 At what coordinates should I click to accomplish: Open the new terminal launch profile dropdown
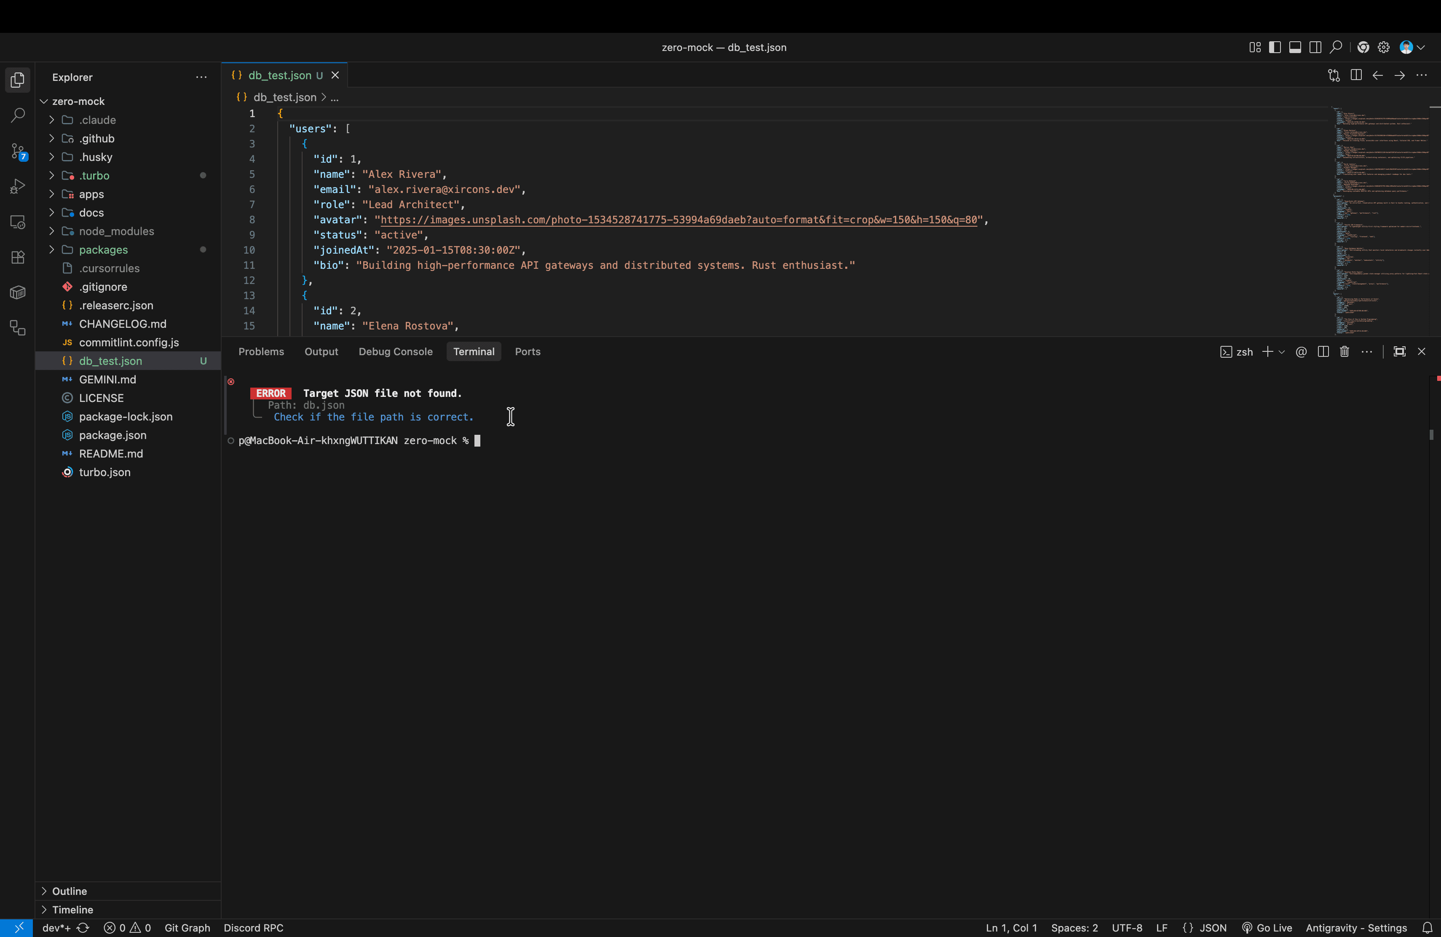coord(1281,352)
